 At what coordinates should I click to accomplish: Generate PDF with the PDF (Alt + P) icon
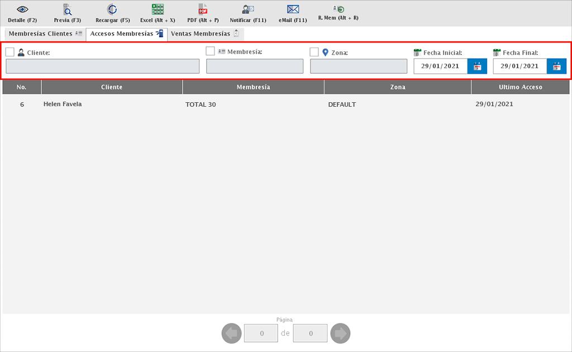[203, 9]
